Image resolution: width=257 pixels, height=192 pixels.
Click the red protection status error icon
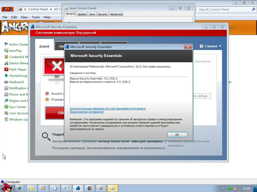click(x=47, y=93)
